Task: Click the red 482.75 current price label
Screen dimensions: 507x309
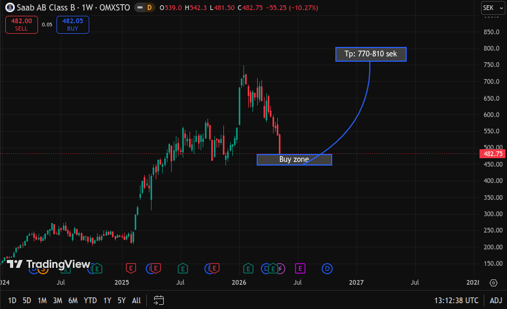Action: 493,154
